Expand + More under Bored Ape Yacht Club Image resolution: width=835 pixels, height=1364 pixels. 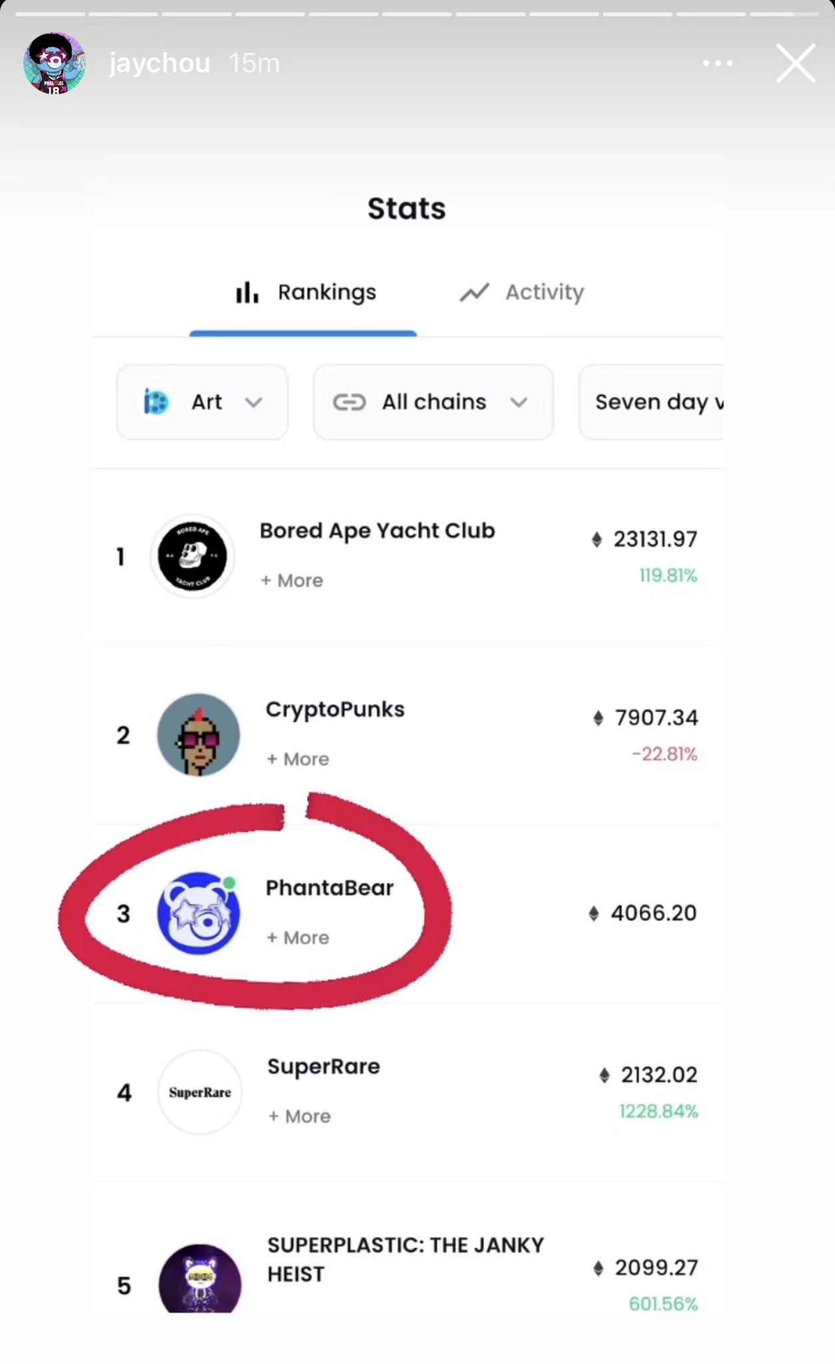pyautogui.click(x=292, y=581)
